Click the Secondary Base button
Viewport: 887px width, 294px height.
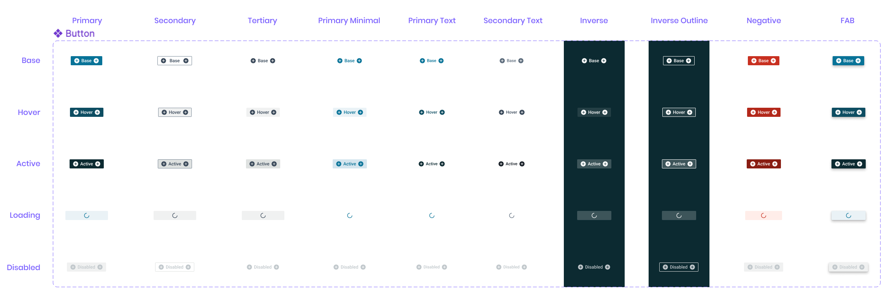pos(175,61)
